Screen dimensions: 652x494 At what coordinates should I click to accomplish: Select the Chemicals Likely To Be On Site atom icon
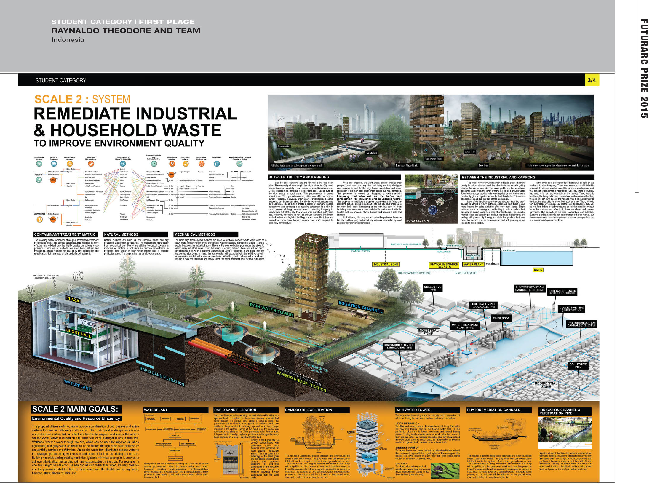(123, 164)
